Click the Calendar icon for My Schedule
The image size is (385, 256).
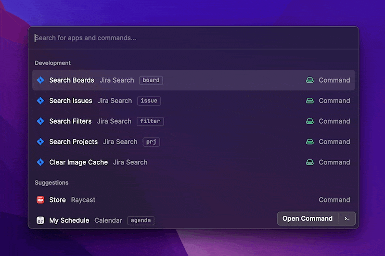click(40, 220)
